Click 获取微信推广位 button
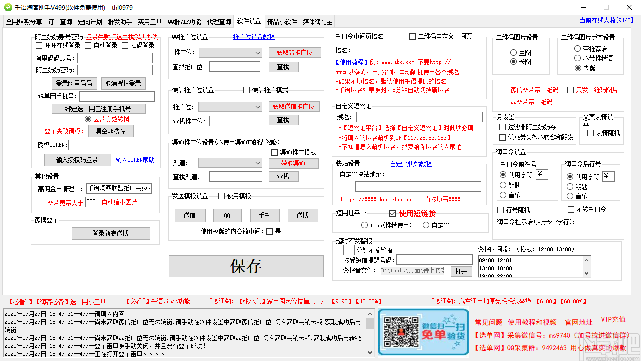Screen dimensions: 641x361 coord(295,106)
